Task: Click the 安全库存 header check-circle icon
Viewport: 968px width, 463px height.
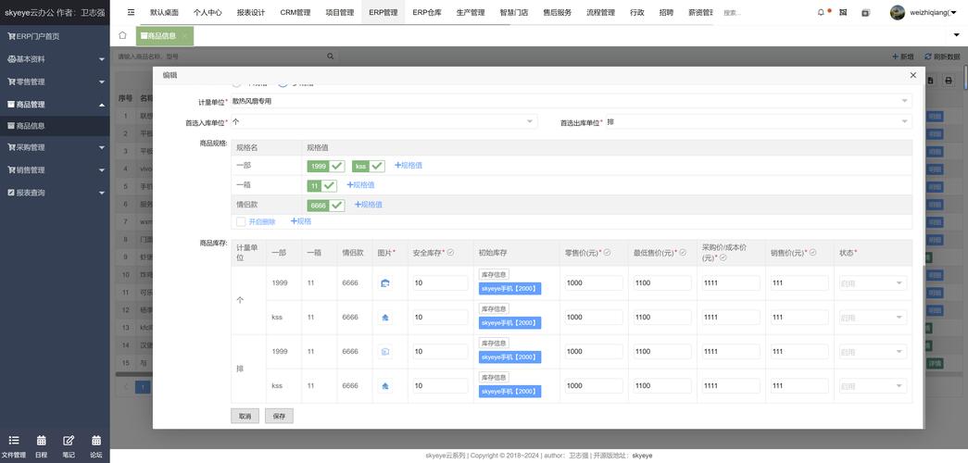Action: (x=450, y=252)
